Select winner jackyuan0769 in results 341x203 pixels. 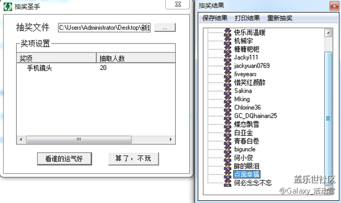point(252,66)
